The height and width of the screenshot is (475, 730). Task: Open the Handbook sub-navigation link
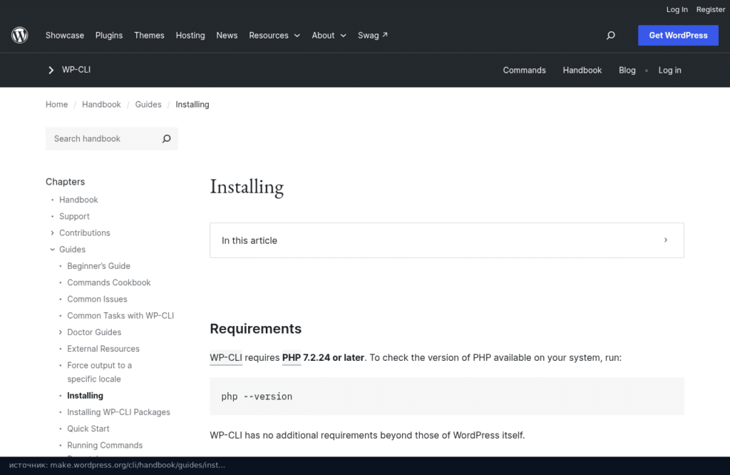(x=582, y=71)
